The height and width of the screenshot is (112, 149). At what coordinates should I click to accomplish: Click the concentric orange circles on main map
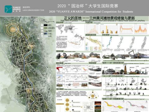coord(12,29)
